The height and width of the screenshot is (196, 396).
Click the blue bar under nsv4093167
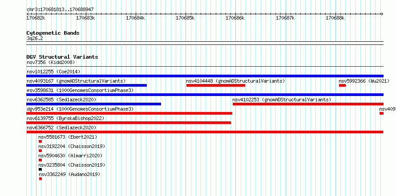tap(87, 85)
